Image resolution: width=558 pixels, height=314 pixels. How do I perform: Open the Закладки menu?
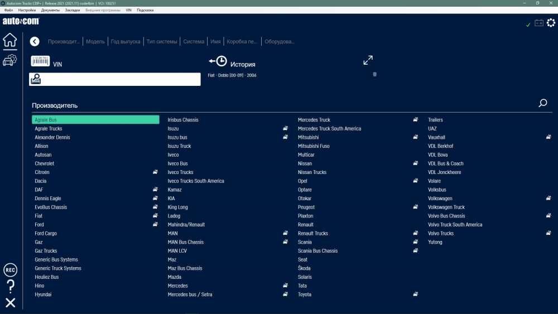[x=73, y=10]
